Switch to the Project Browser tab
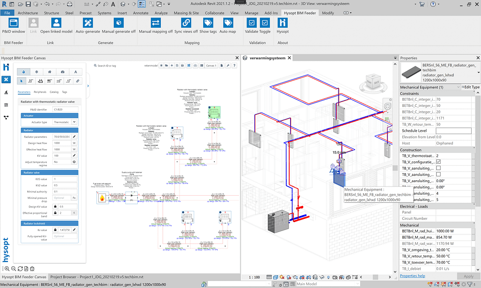This screenshot has width=481, height=288. [97, 277]
